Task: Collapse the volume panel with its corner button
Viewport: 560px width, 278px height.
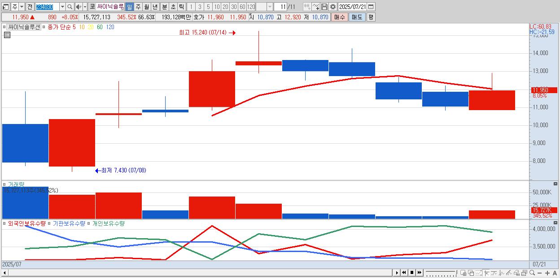Action: tap(556, 184)
